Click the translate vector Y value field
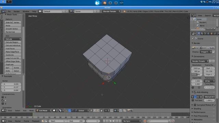This screenshot has height=123, width=219. point(11,87)
